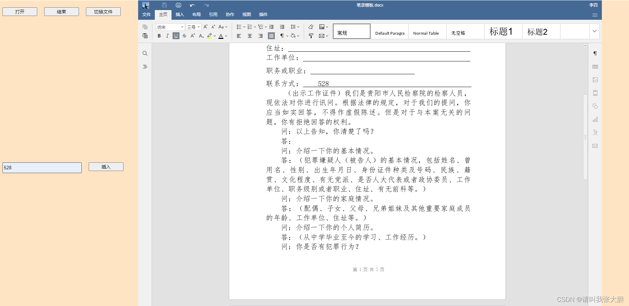Open the search tool in the left sidebar

click(x=145, y=53)
